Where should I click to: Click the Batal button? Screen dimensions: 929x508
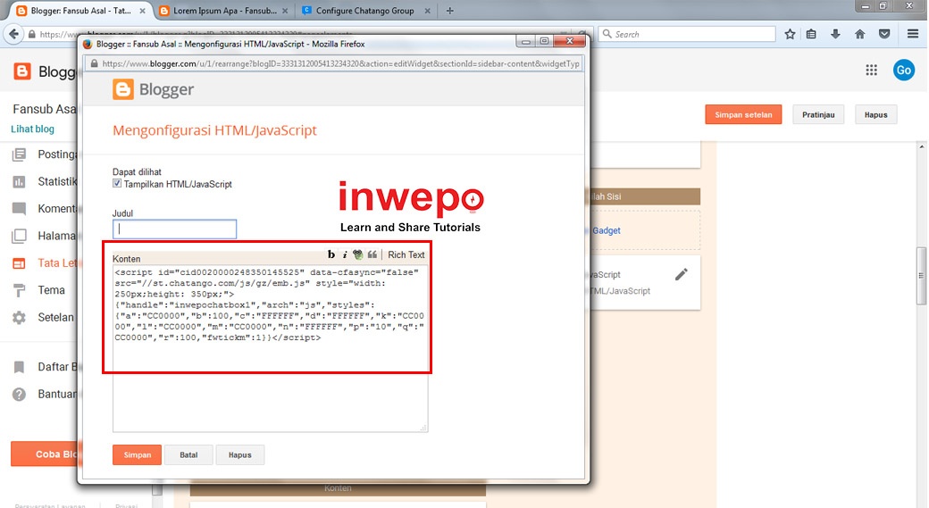tap(188, 454)
